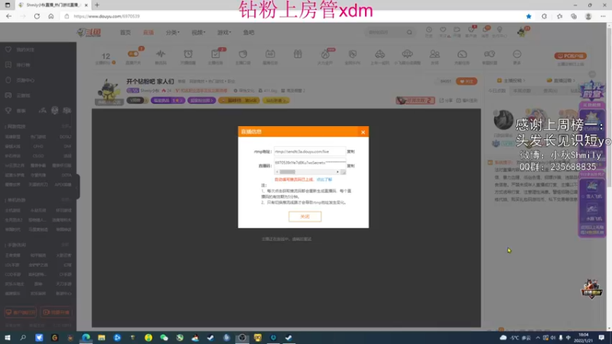Click the favorite star icon in the address bar

point(529,16)
